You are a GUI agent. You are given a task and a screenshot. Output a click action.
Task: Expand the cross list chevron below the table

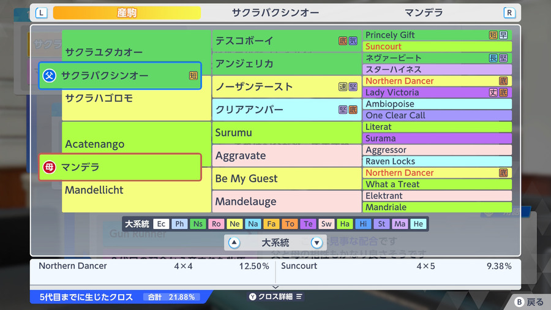pyautogui.click(x=275, y=287)
